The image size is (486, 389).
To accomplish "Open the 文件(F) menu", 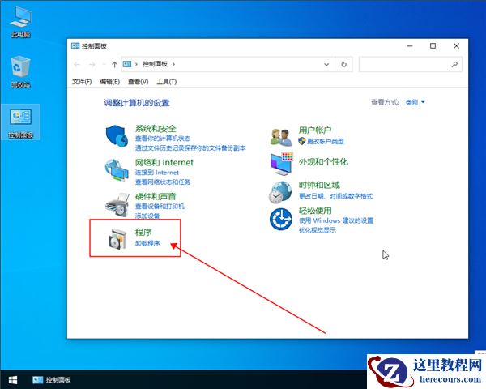I will (82, 82).
